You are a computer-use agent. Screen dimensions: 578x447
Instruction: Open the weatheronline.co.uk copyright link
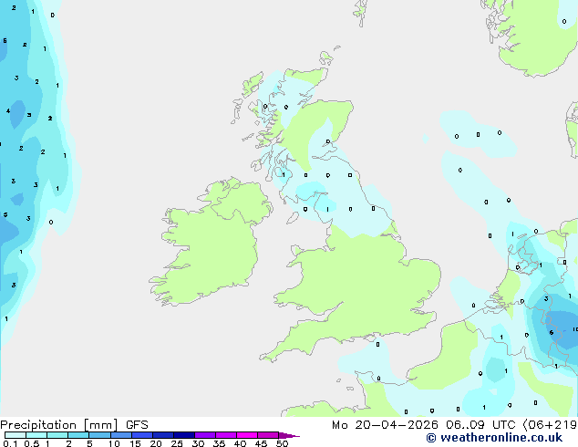click(x=494, y=438)
